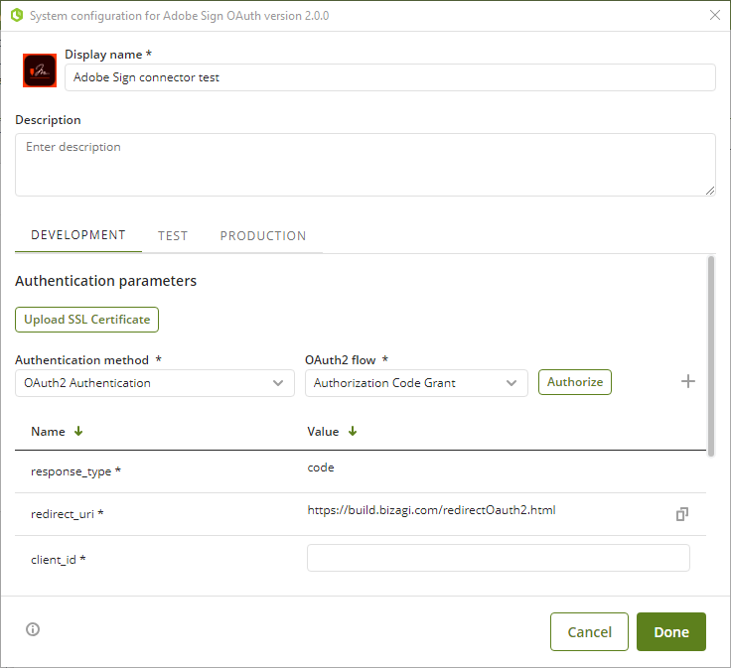This screenshot has width=731, height=668.
Task: Open the OAuth2 flow dropdown
Action: [416, 383]
